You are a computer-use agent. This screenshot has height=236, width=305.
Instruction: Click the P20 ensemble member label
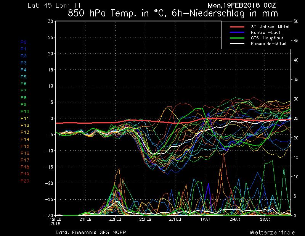pos(25,181)
